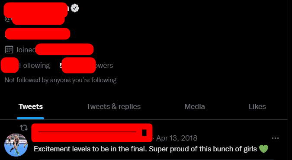Click the green heart emoji in tweet
The image size is (292, 160).
[264, 149]
